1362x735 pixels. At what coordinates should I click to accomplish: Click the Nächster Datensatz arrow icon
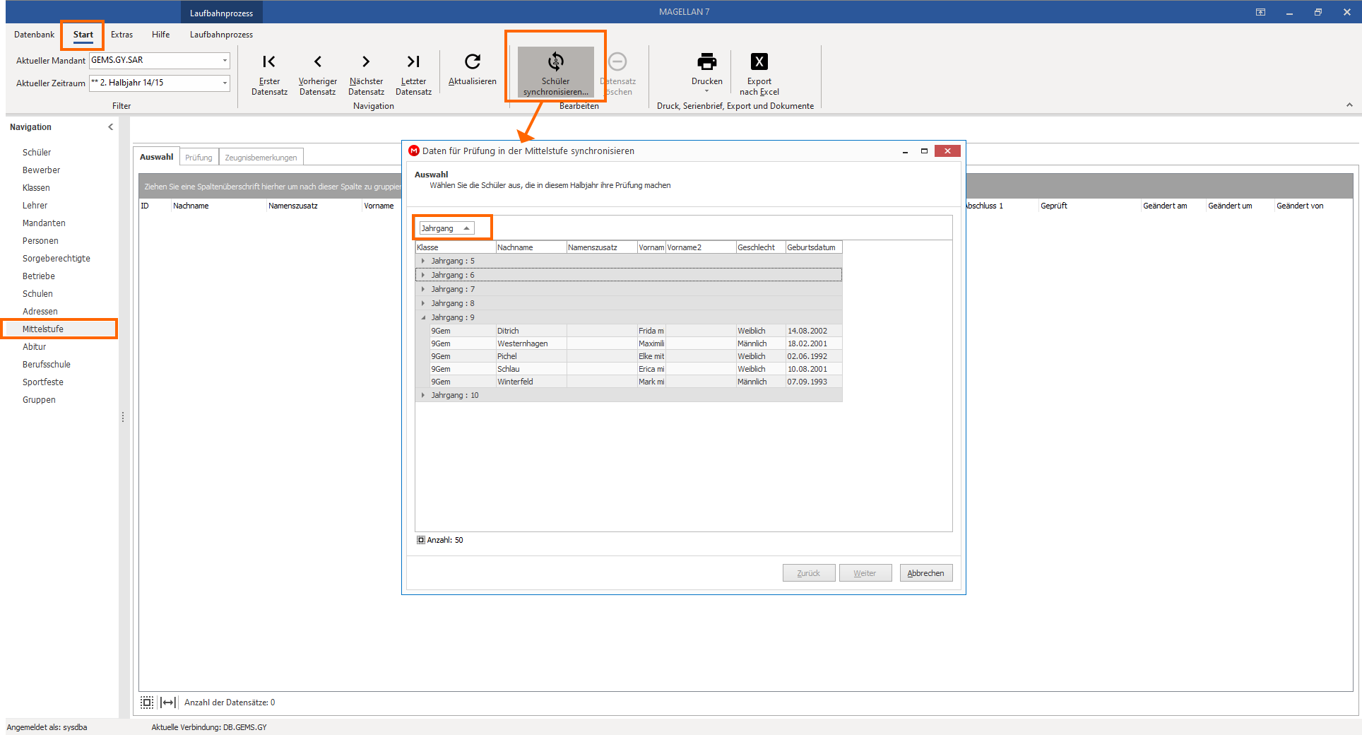pyautogui.click(x=366, y=62)
